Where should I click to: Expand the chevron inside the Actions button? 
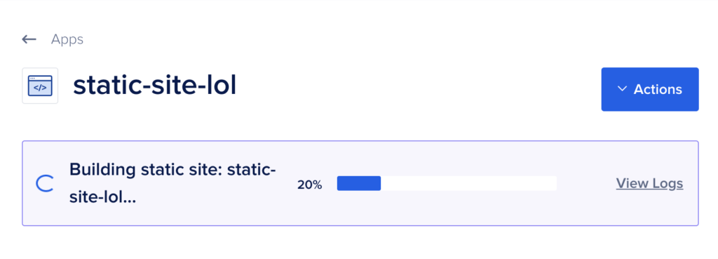coord(622,89)
